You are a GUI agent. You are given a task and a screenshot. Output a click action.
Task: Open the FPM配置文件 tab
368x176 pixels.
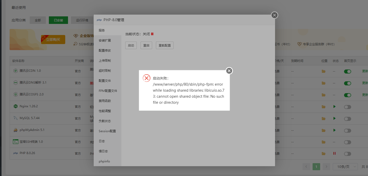pyautogui.click(x=108, y=91)
